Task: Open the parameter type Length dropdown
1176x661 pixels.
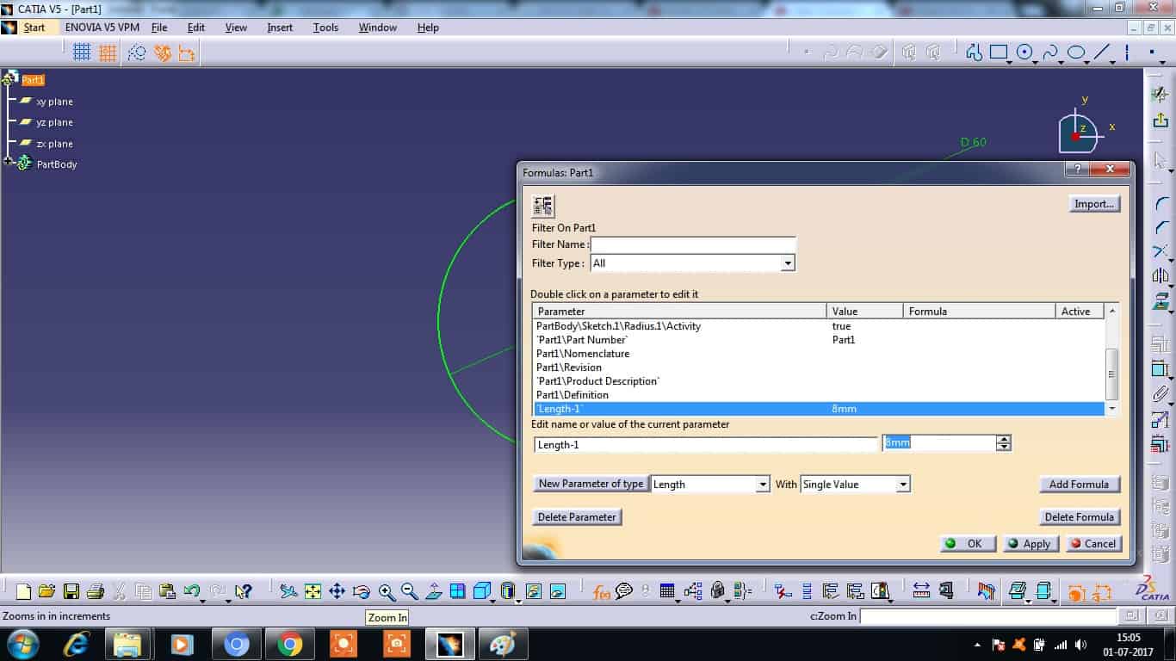Action: tap(762, 485)
